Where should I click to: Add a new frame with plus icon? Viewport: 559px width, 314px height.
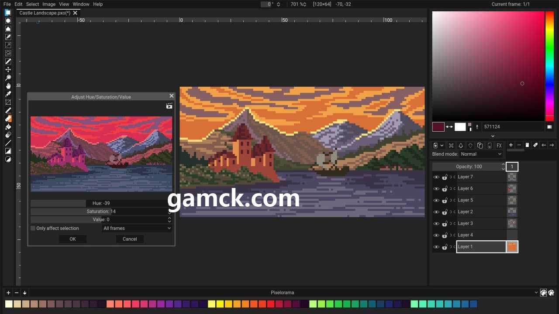tap(511, 145)
